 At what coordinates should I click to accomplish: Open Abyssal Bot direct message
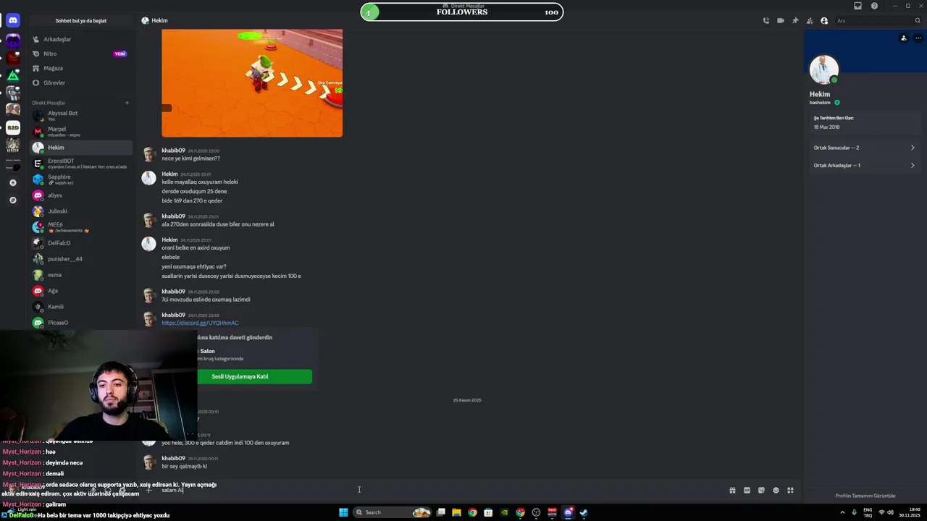pyautogui.click(x=81, y=115)
